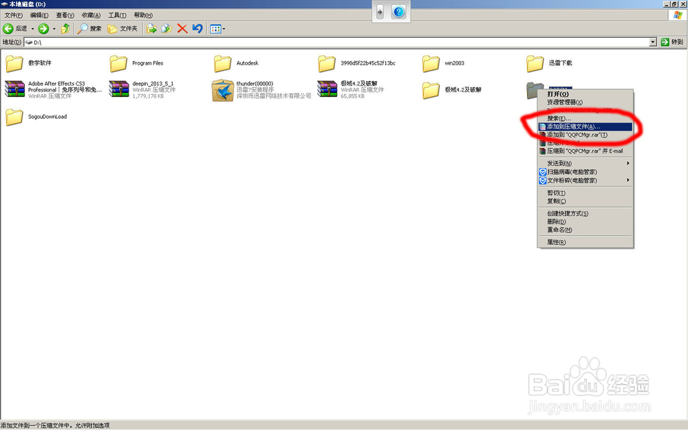The height and width of the screenshot is (430, 688).
Task: Click the blue question mark help icon
Action: (x=398, y=12)
